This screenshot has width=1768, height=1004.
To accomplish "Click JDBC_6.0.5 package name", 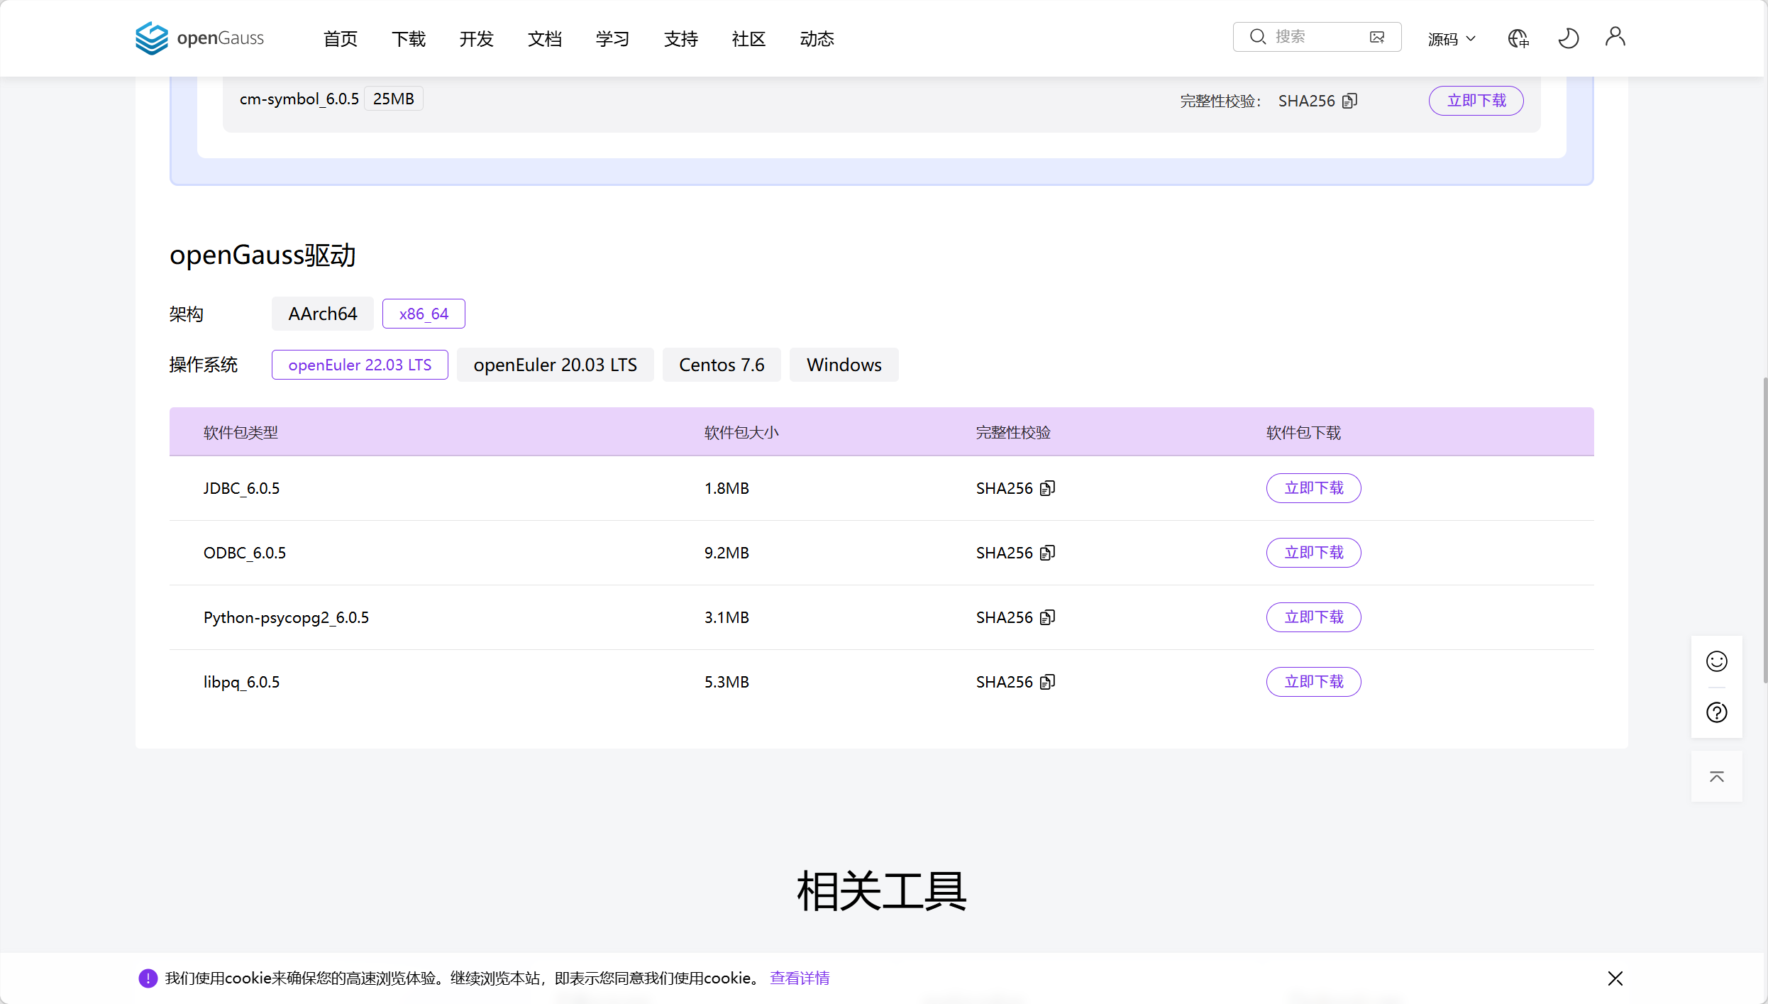I will (242, 488).
